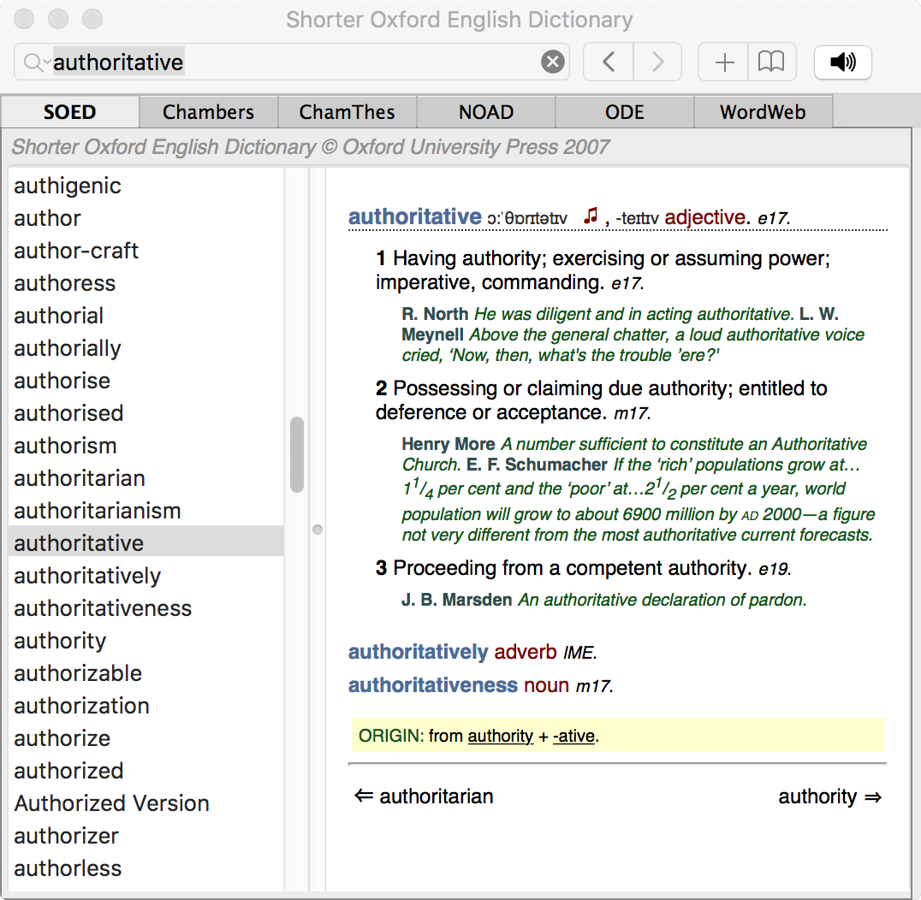Go to next entry authority arrow link
This screenshot has width=921, height=900.
(x=830, y=796)
